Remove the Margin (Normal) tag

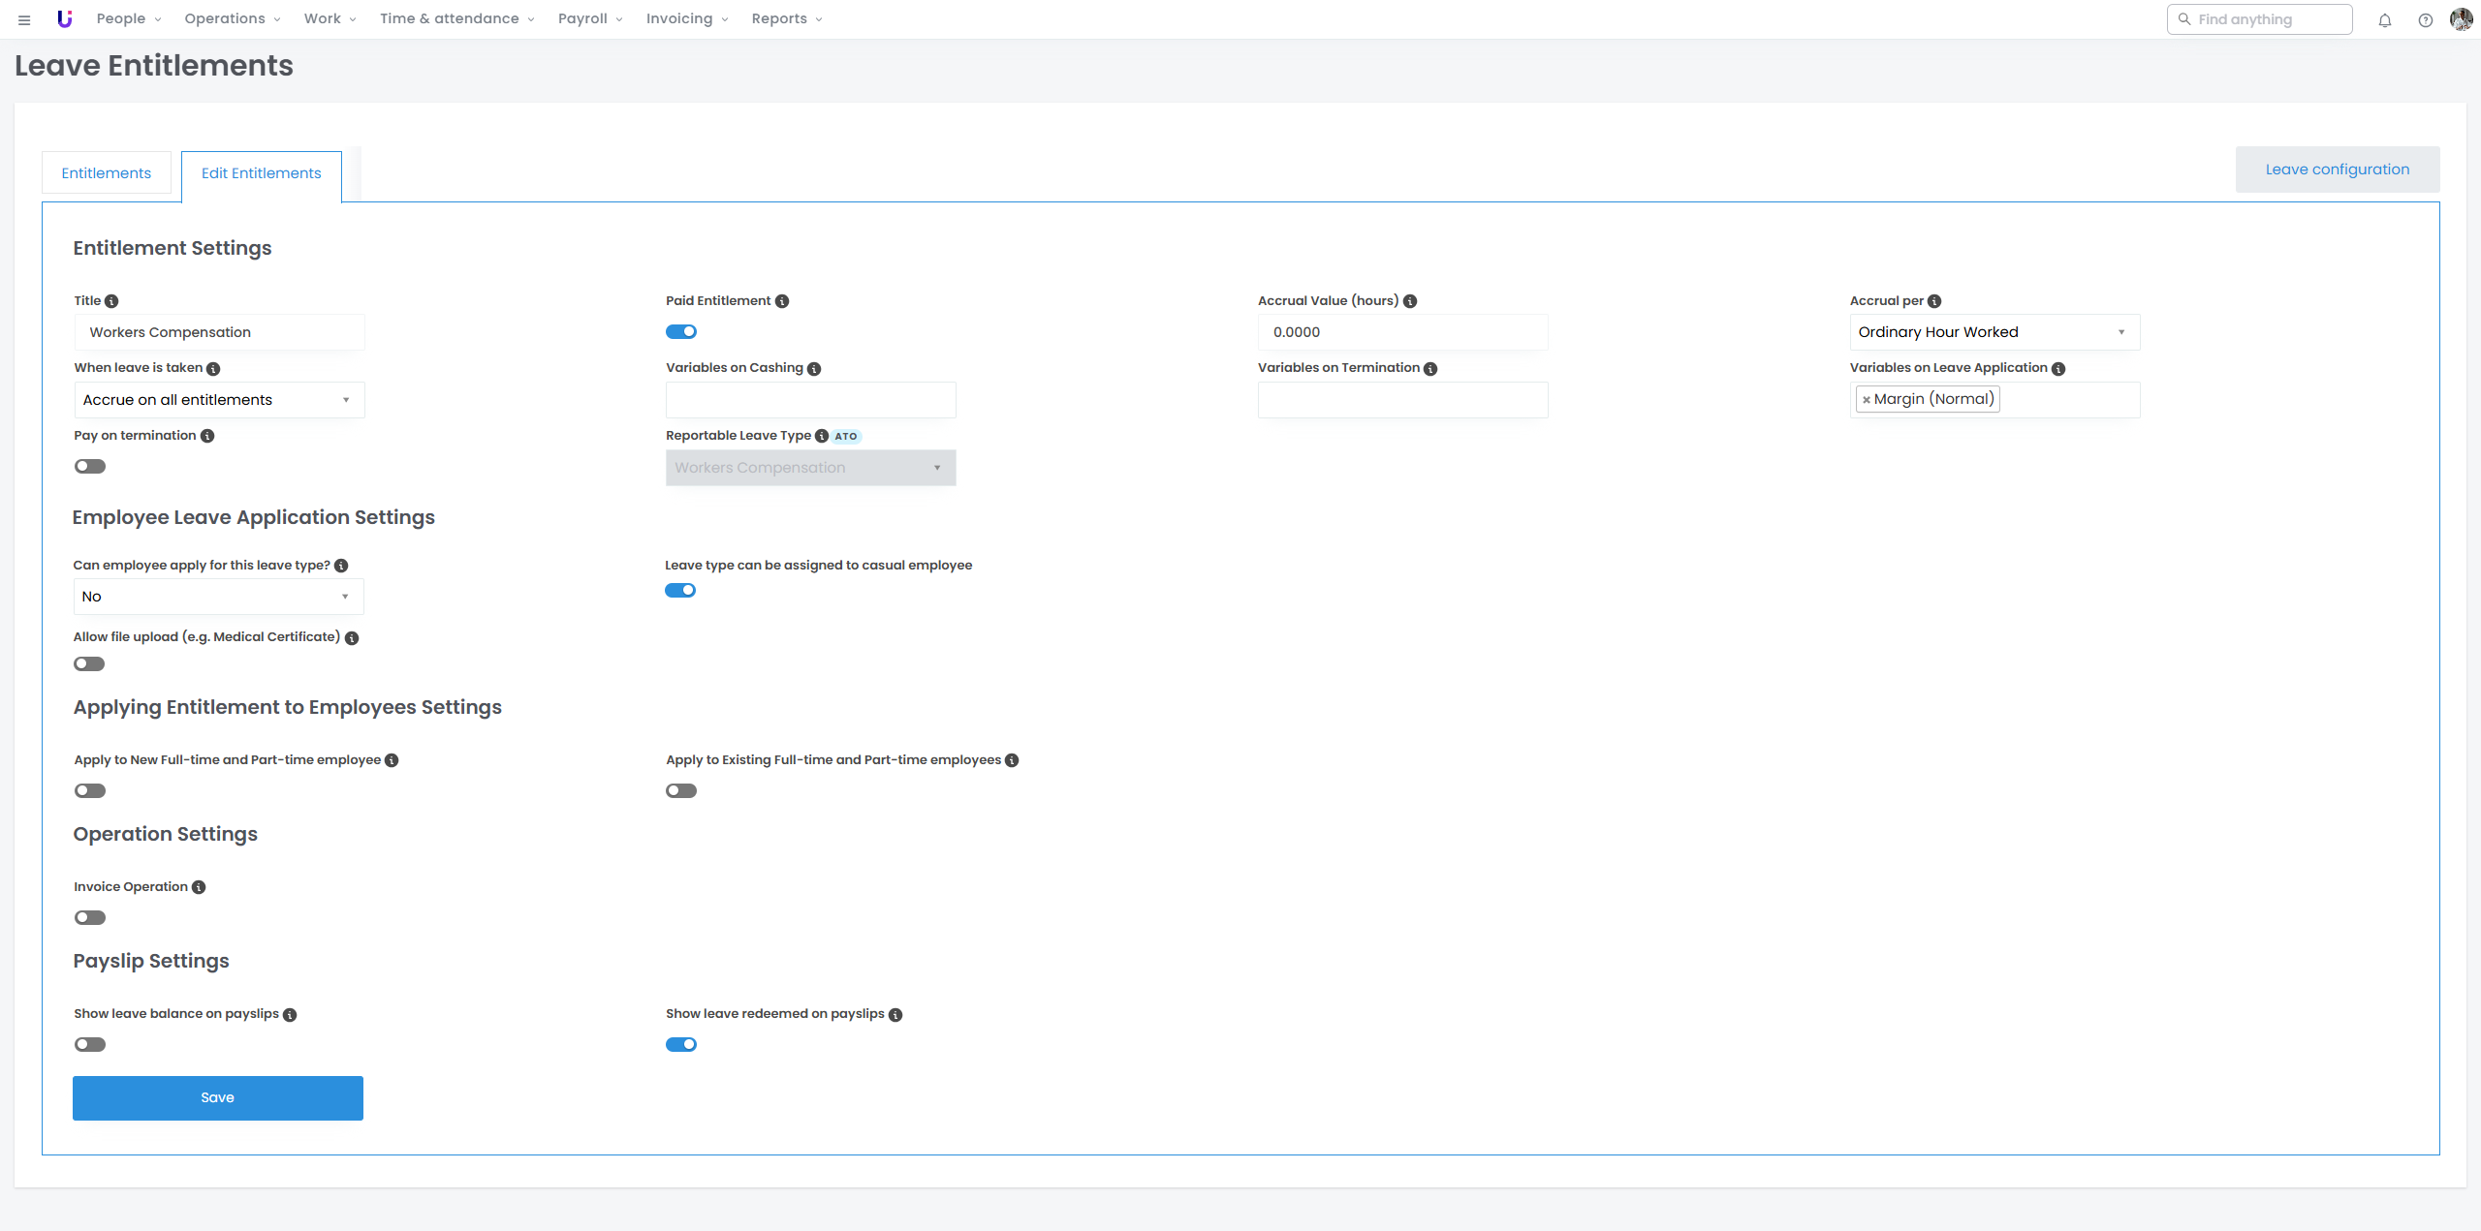[x=1867, y=400]
